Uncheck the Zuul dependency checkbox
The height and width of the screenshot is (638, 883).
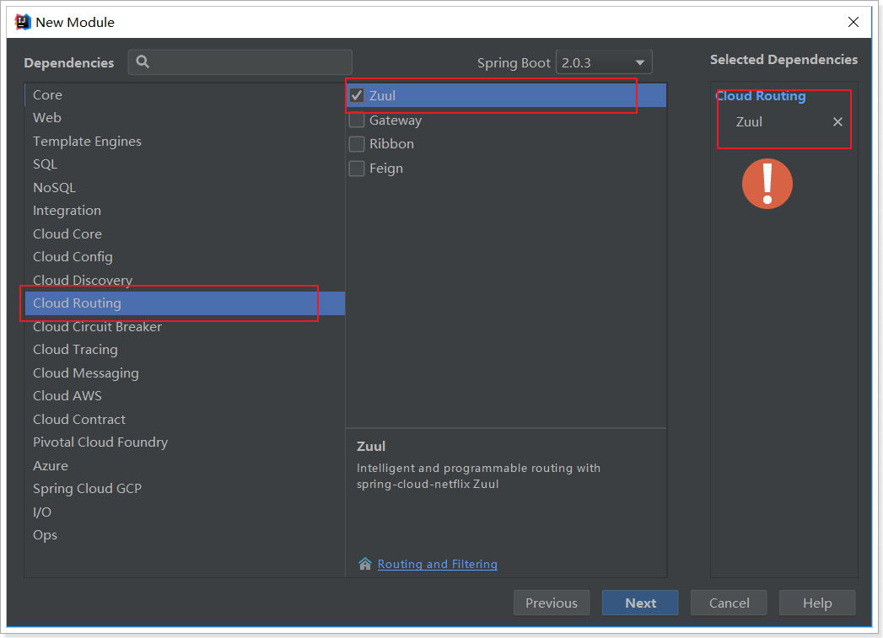click(357, 95)
